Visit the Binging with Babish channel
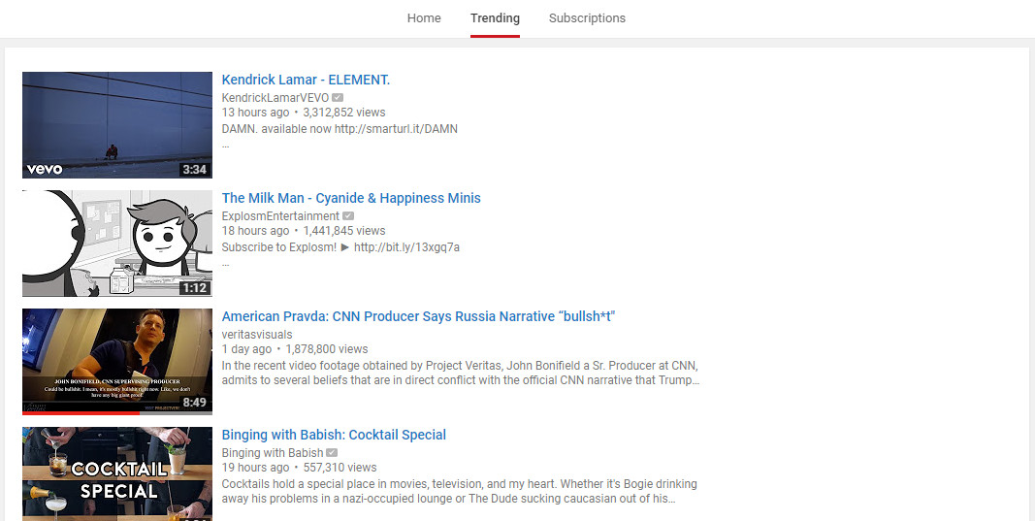1035x521 pixels. (273, 452)
